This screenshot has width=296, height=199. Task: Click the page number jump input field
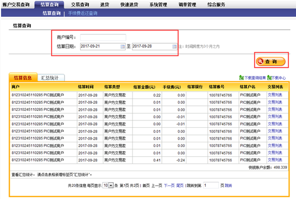point(211,186)
